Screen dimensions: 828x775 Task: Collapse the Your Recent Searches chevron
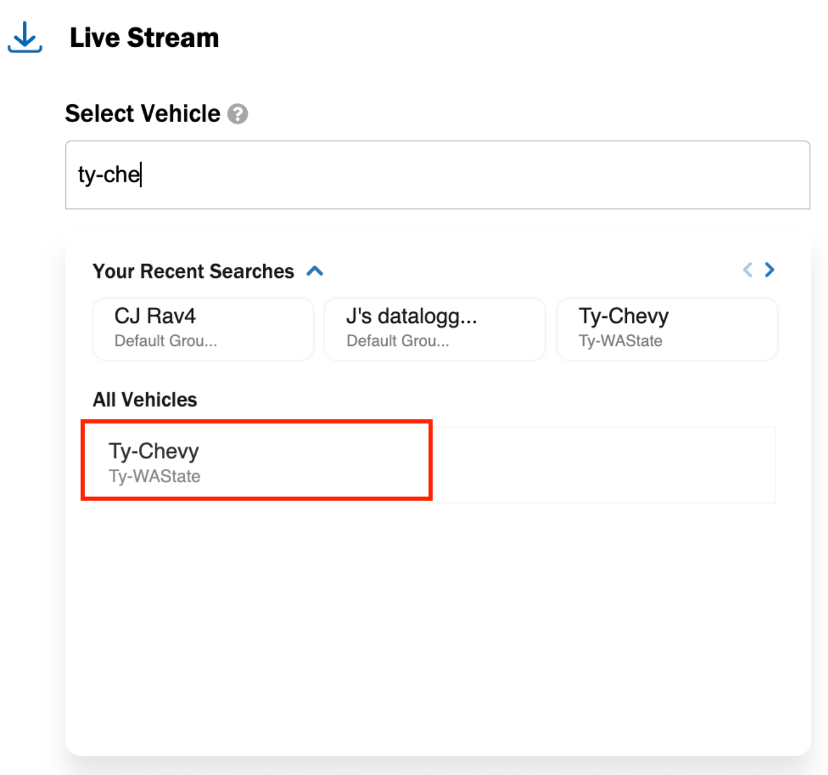(x=315, y=271)
